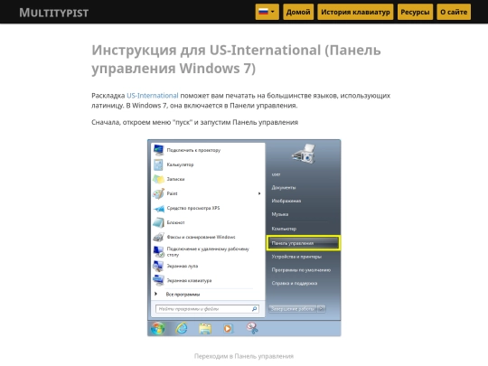Click the Экранная лупа magnifier icon

pyautogui.click(x=158, y=266)
